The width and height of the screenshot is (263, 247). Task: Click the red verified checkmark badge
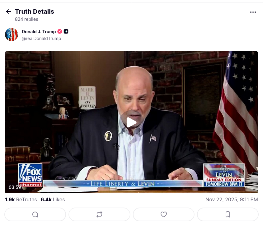60,31
